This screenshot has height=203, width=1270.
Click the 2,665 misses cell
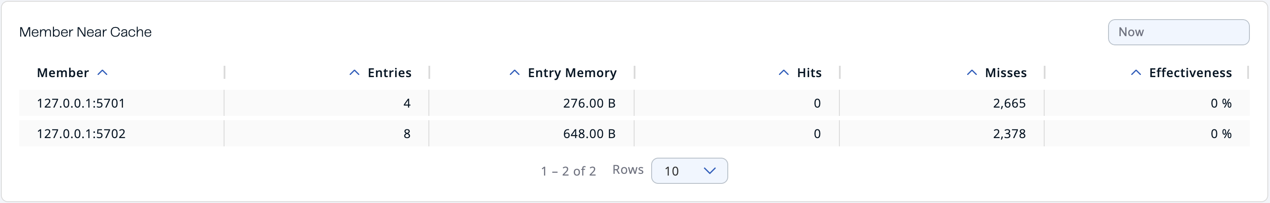1009,104
